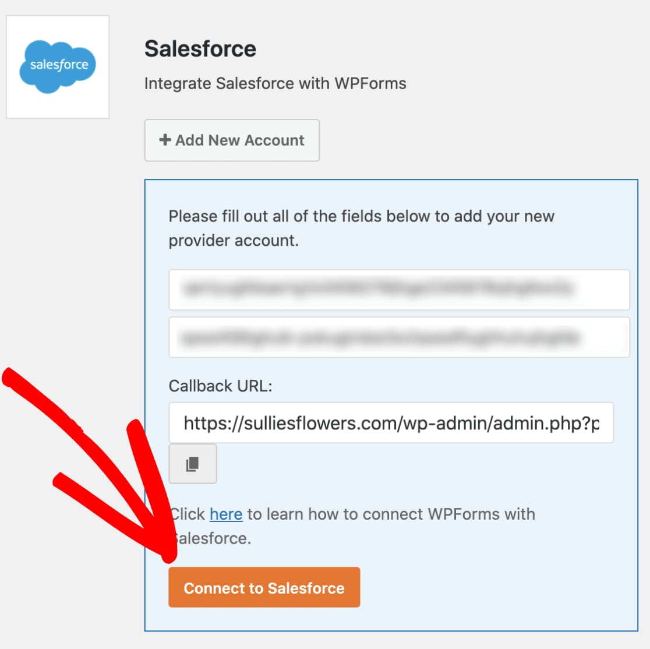Click the instructions text about filling fields

[x=361, y=228]
